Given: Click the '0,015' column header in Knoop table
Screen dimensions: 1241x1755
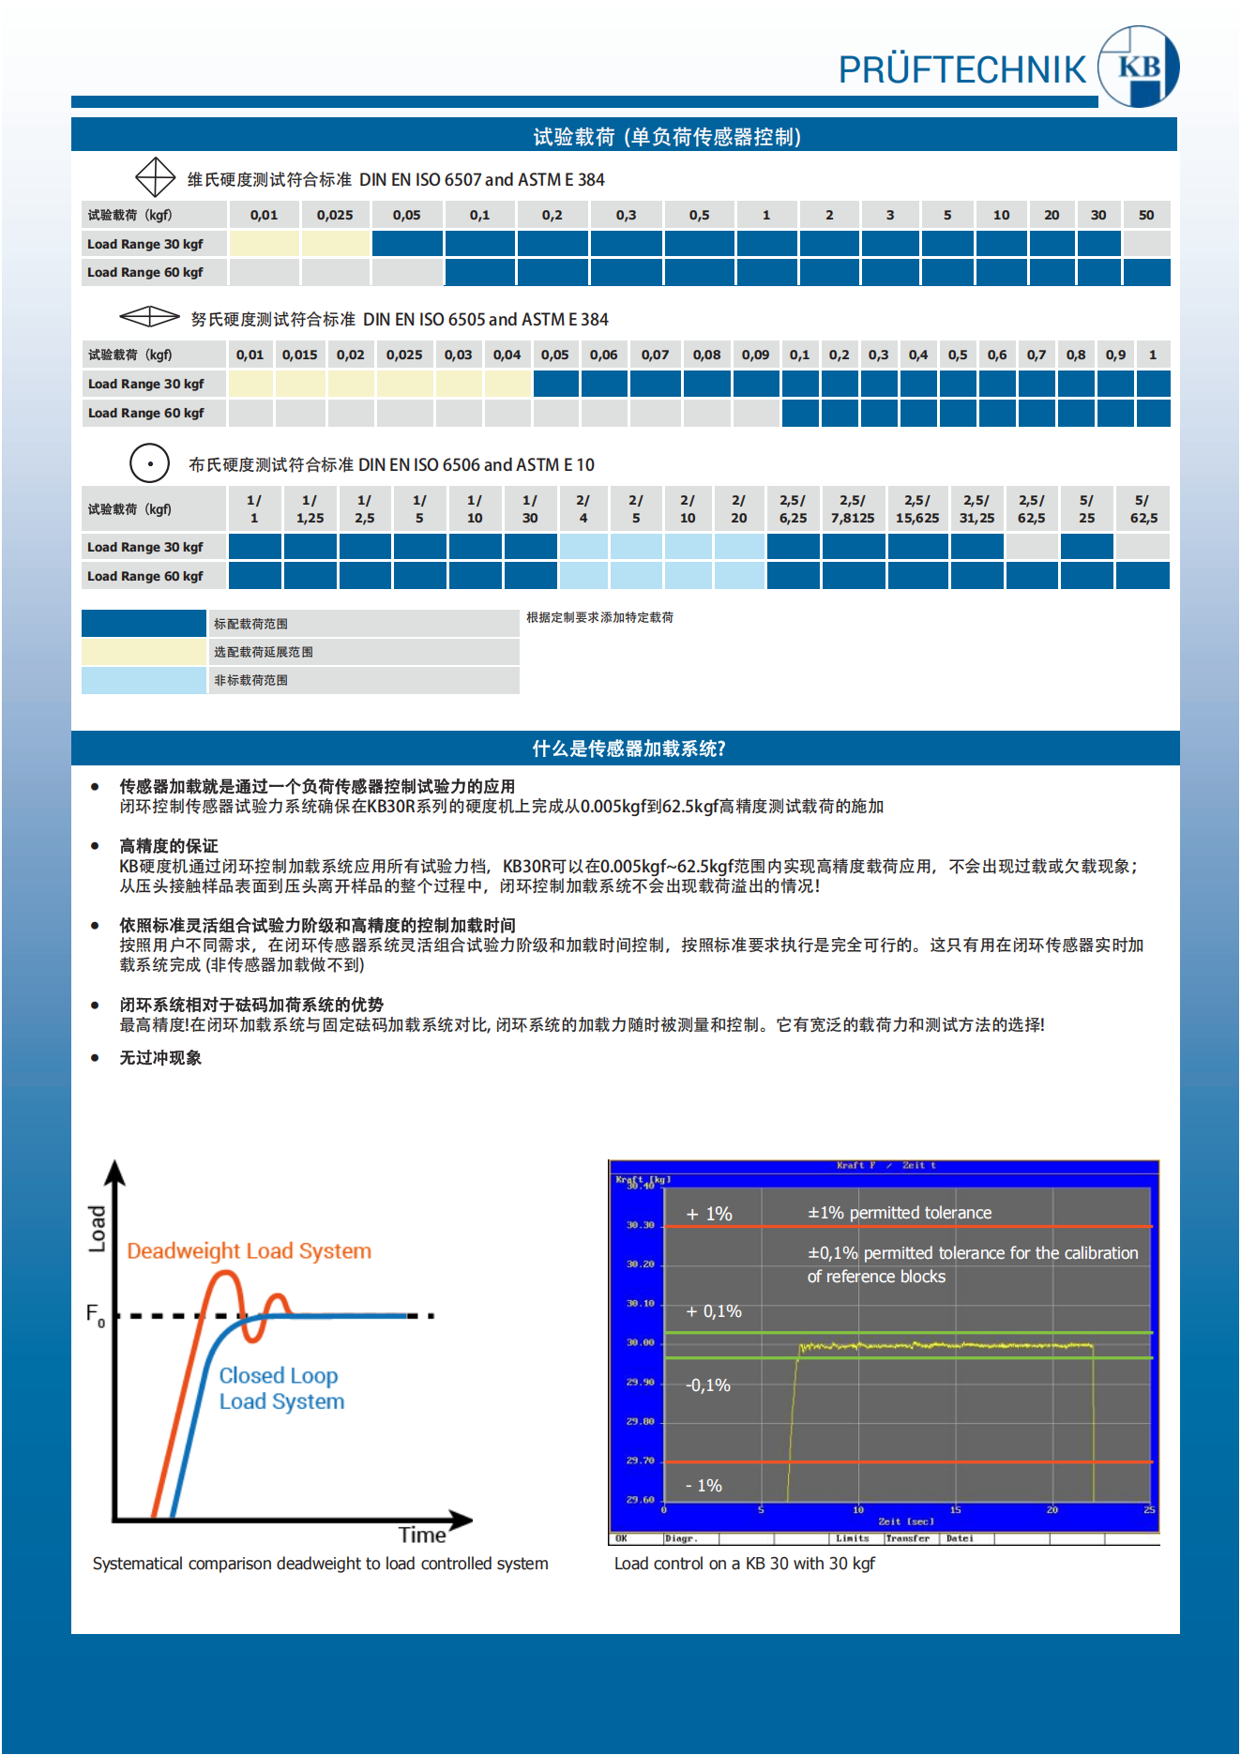Looking at the screenshot, I should [x=300, y=355].
